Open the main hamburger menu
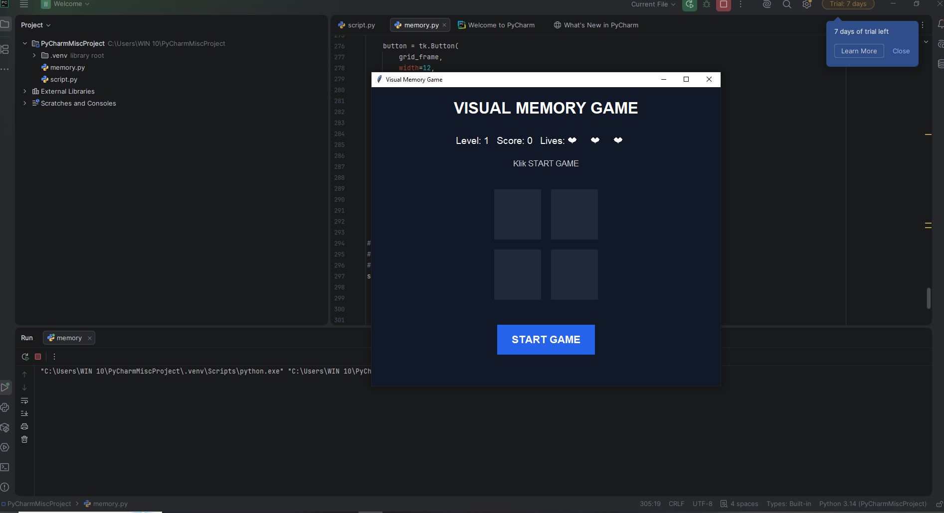944x513 pixels. tap(24, 4)
